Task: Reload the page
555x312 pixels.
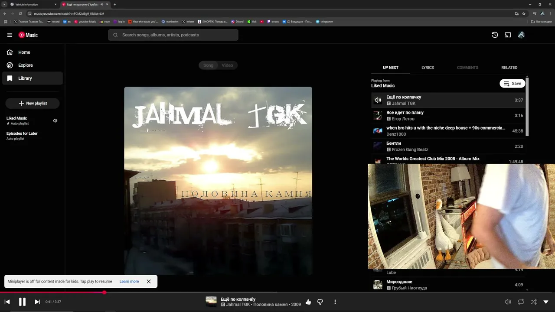Action: click(20, 13)
